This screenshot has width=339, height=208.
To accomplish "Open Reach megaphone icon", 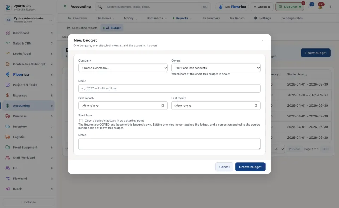I will click(7, 189).
